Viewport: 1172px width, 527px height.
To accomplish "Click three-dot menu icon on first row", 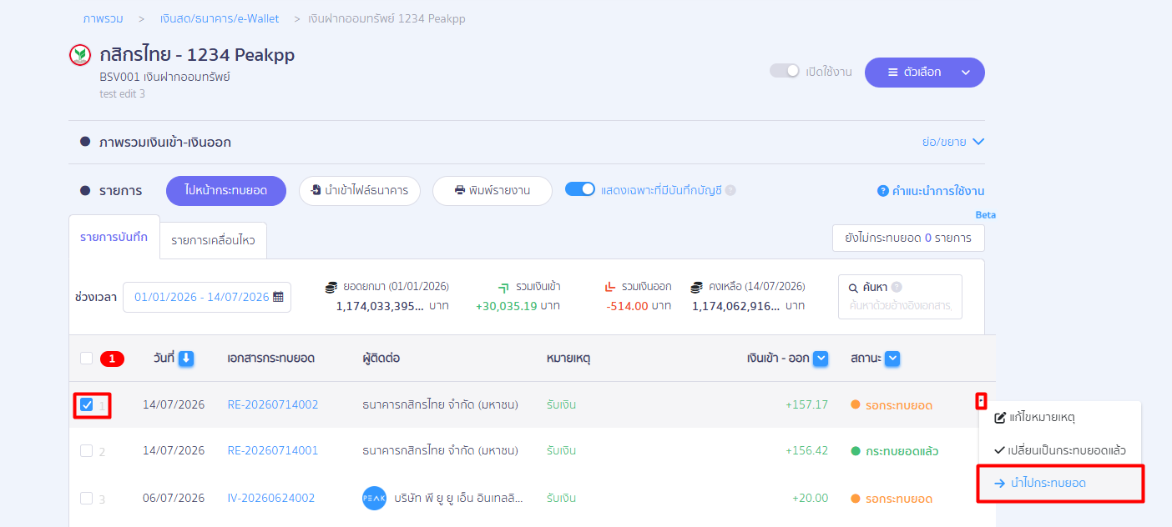I will click(x=982, y=402).
